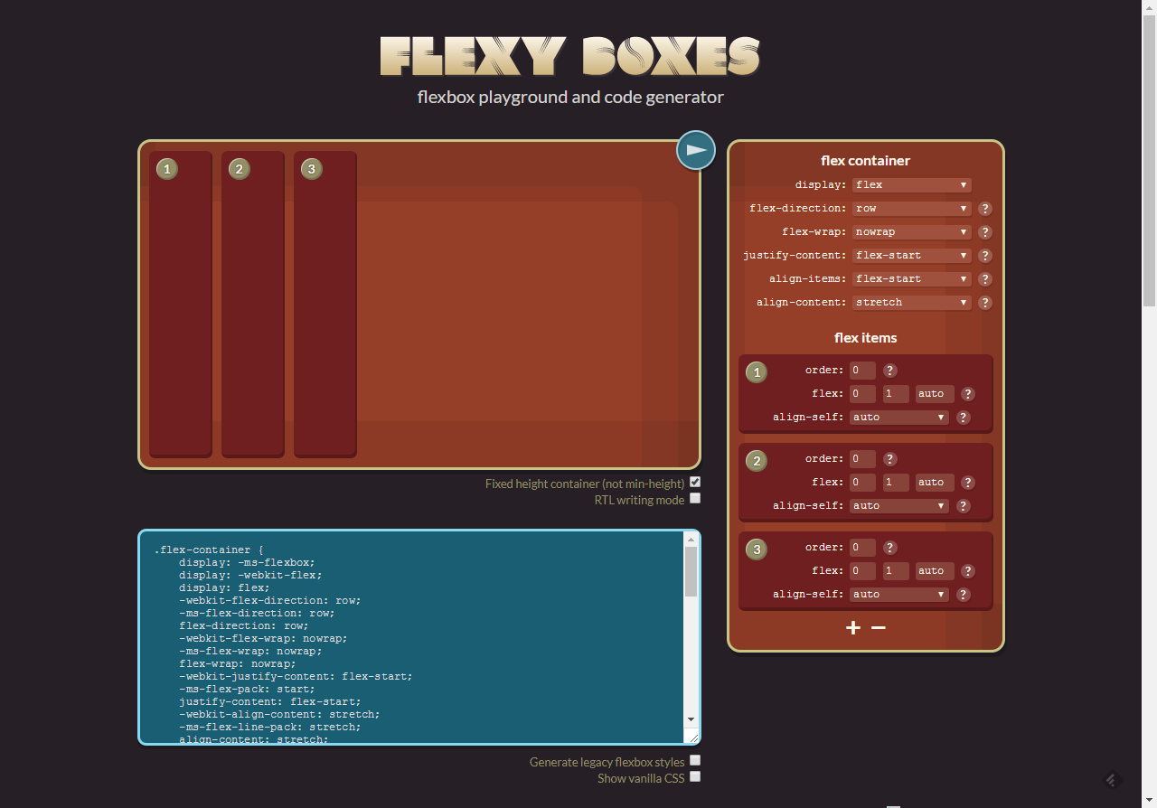Image resolution: width=1157 pixels, height=808 pixels.
Task: Remove a flex item with minus icon
Action: tap(878, 628)
